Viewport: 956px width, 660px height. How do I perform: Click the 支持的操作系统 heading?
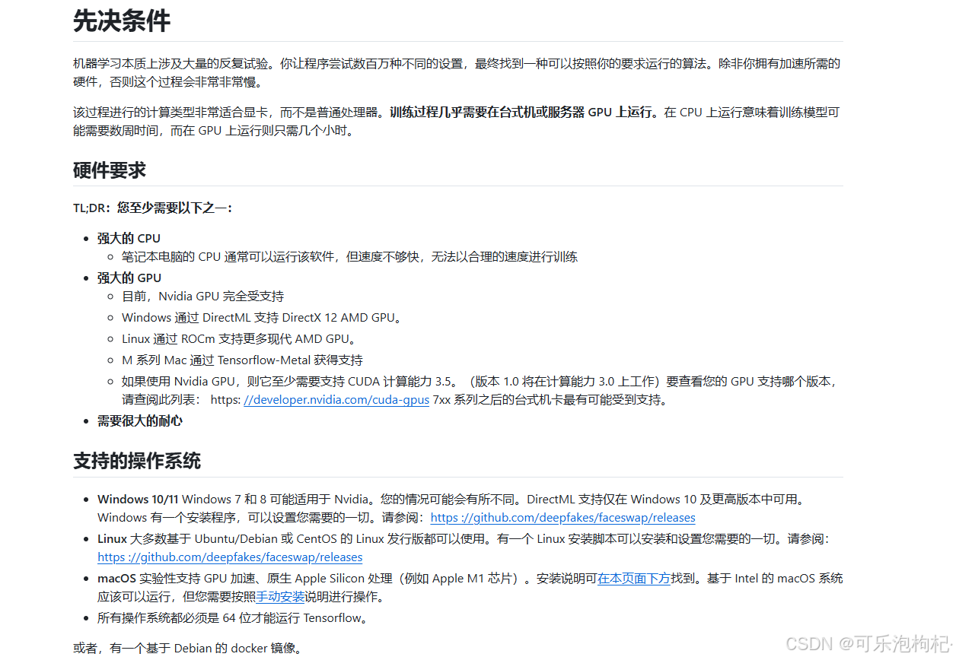(x=137, y=461)
